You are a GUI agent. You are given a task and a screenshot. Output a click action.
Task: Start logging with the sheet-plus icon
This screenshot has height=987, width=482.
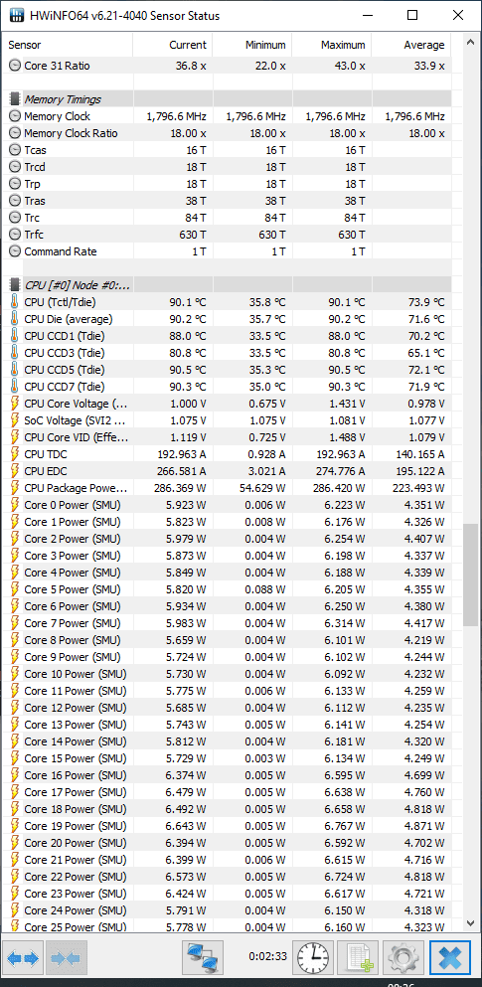[x=358, y=958]
